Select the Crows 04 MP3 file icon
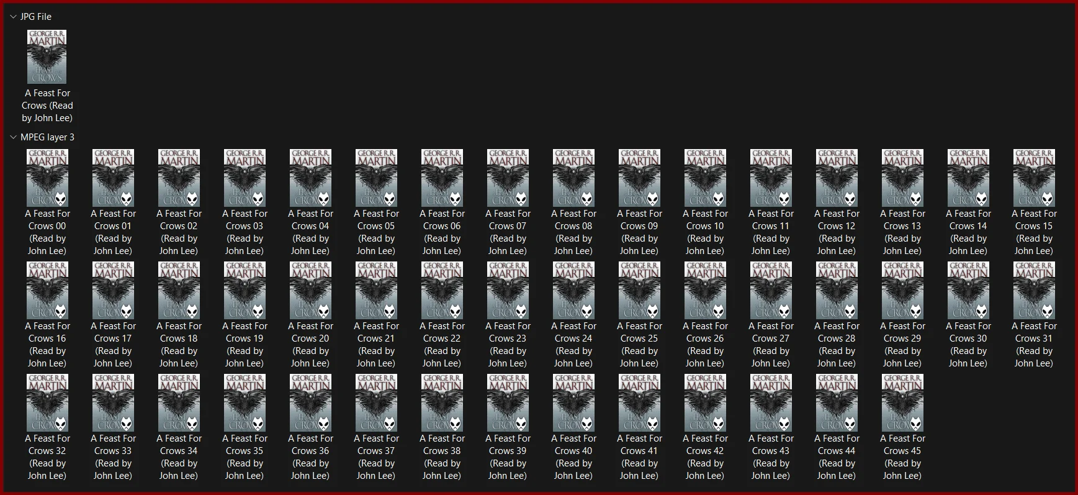This screenshot has height=495, width=1078. click(310, 178)
